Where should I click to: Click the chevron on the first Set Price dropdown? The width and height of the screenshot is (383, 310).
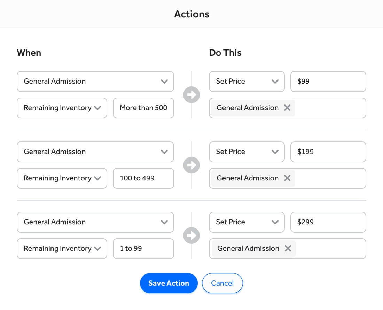[275, 81]
